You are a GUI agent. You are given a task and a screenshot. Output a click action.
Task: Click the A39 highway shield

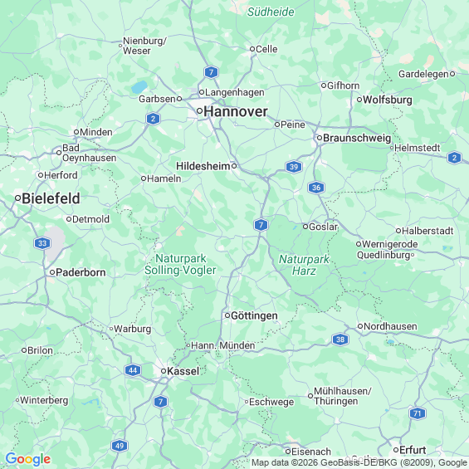[294, 167]
